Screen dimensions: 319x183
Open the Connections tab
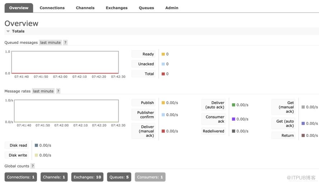(52, 8)
